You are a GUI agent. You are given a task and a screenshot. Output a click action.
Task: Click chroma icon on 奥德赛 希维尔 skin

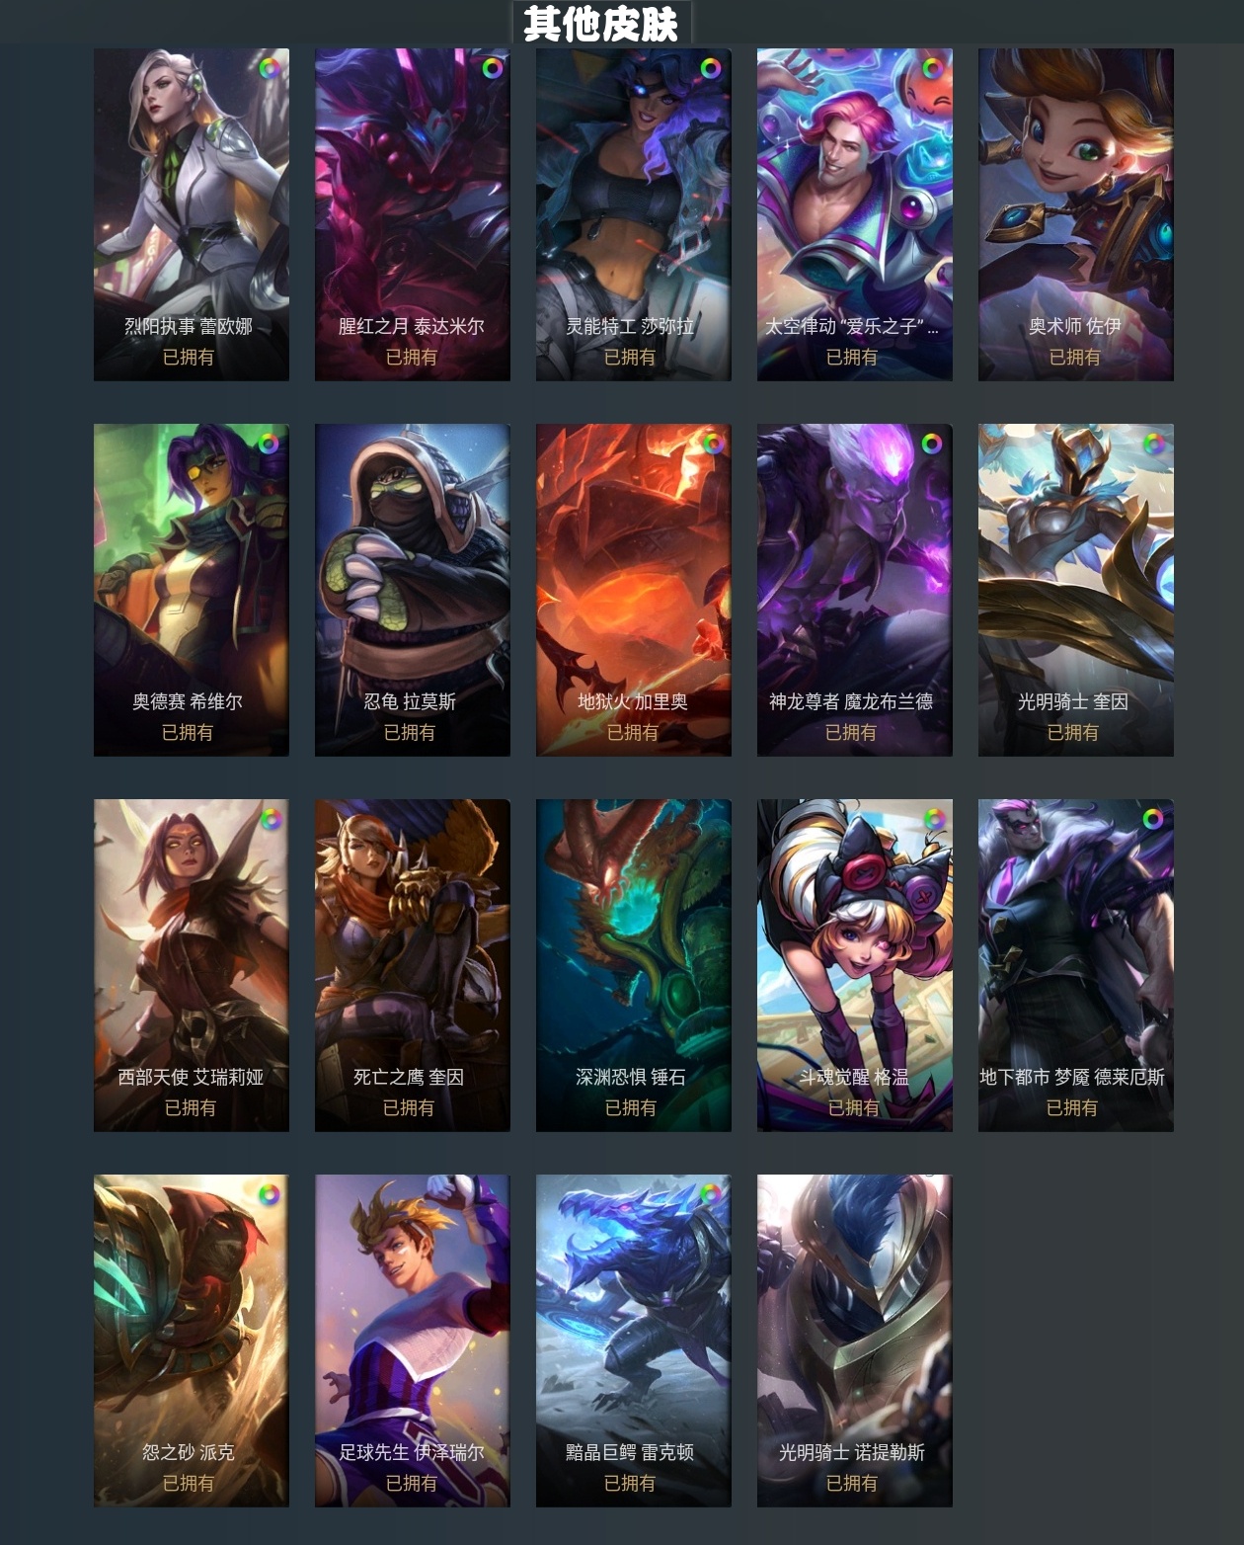[269, 444]
